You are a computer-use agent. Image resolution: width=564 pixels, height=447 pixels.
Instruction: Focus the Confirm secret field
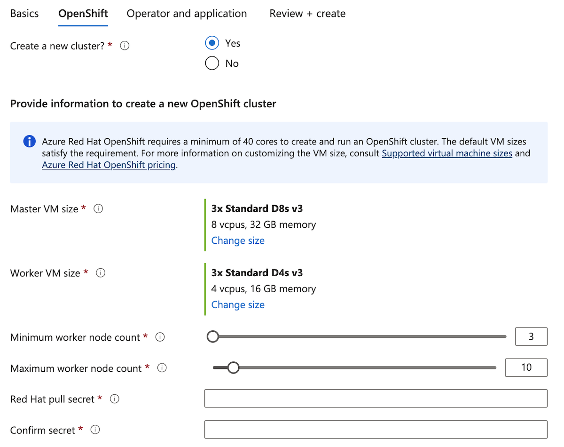click(x=376, y=430)
